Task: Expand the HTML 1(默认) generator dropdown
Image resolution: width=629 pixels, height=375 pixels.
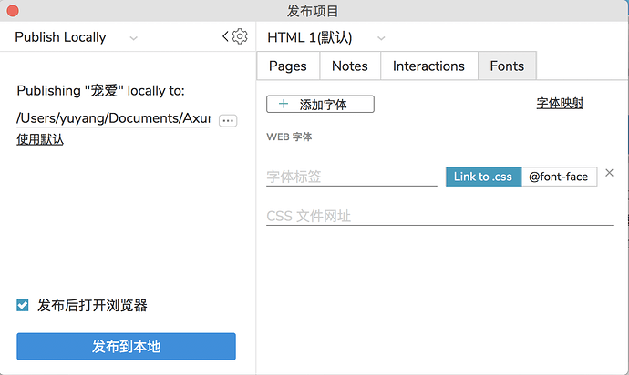Action: click(x=325, y=37)
